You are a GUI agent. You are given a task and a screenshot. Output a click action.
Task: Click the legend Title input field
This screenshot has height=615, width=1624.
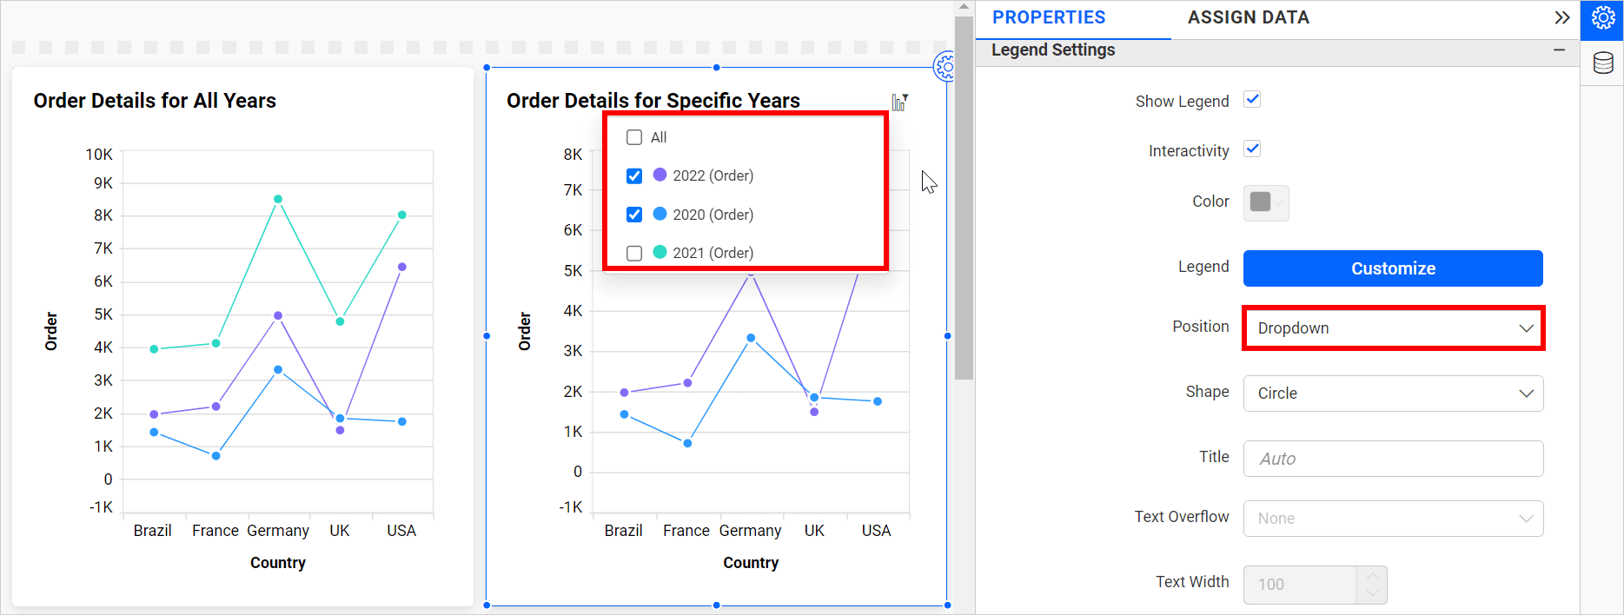[x=1393, y=459]
